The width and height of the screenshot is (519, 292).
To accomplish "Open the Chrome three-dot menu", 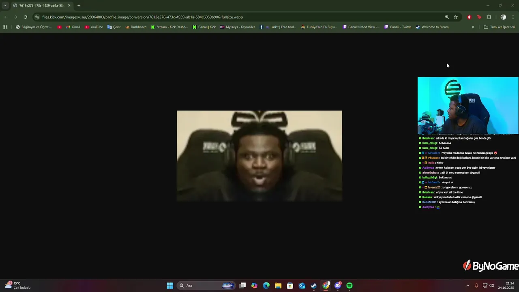I will tap(513, 17).
